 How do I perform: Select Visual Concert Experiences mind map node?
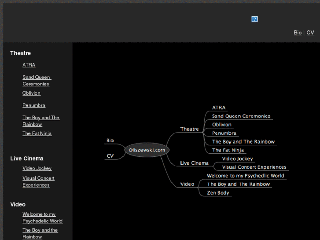point(254,167)
